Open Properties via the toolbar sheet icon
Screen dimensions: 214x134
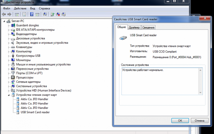[x=24, y=14]
